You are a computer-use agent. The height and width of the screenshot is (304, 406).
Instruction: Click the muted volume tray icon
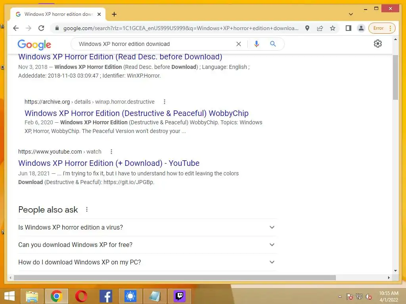click(x=369, y=296)
